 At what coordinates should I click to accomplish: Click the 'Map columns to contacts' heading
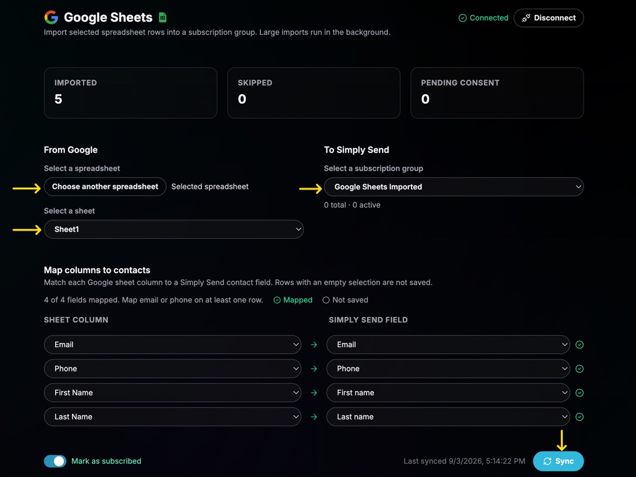point(97,270)
